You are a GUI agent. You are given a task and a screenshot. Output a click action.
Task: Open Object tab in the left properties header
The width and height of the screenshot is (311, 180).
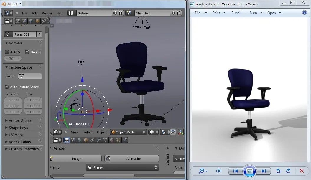(x=37, y=21)
